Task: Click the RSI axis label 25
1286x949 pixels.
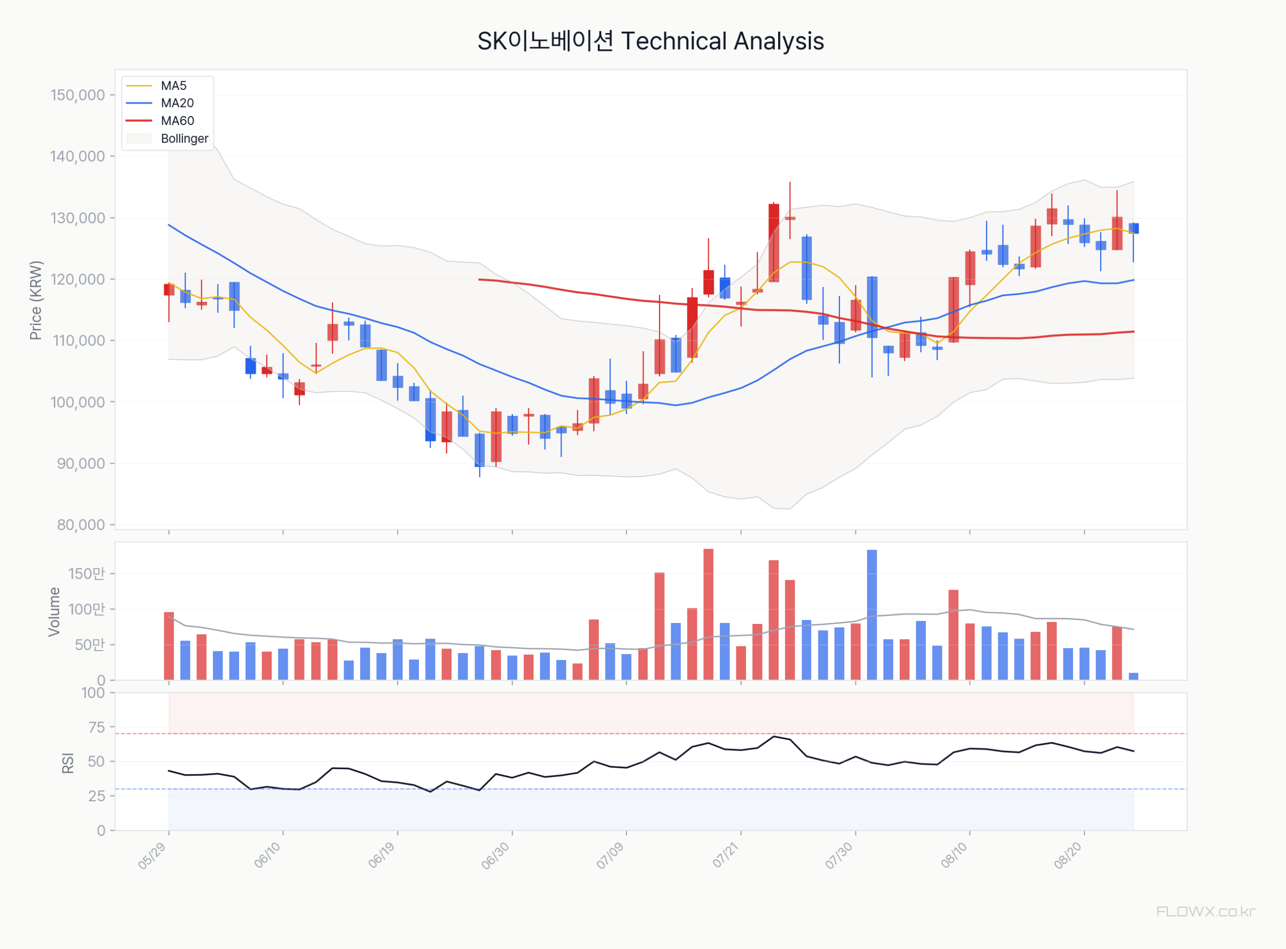Action: pos(97,796)
